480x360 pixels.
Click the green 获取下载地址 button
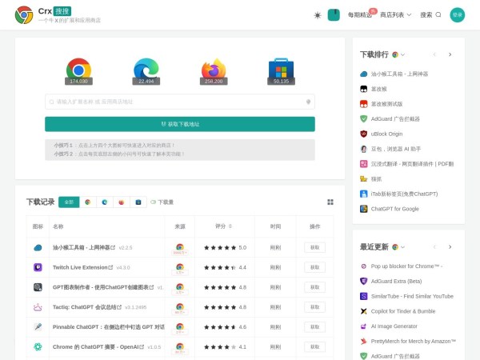(180, 124)
